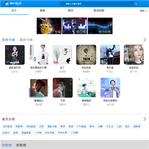149x149 pixels.
Task: Switch to the 首页 tab
Action: [x=14, y=11]
